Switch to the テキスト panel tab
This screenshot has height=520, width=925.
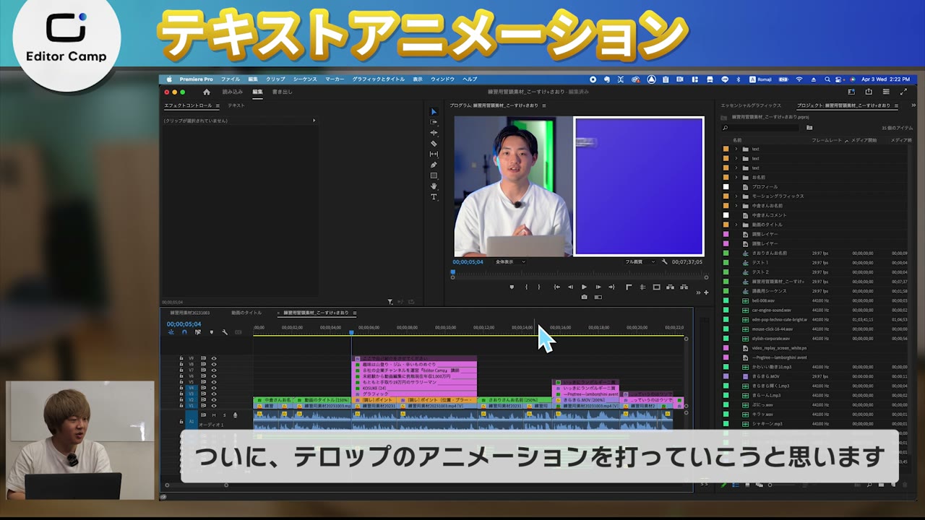point(236,105)
